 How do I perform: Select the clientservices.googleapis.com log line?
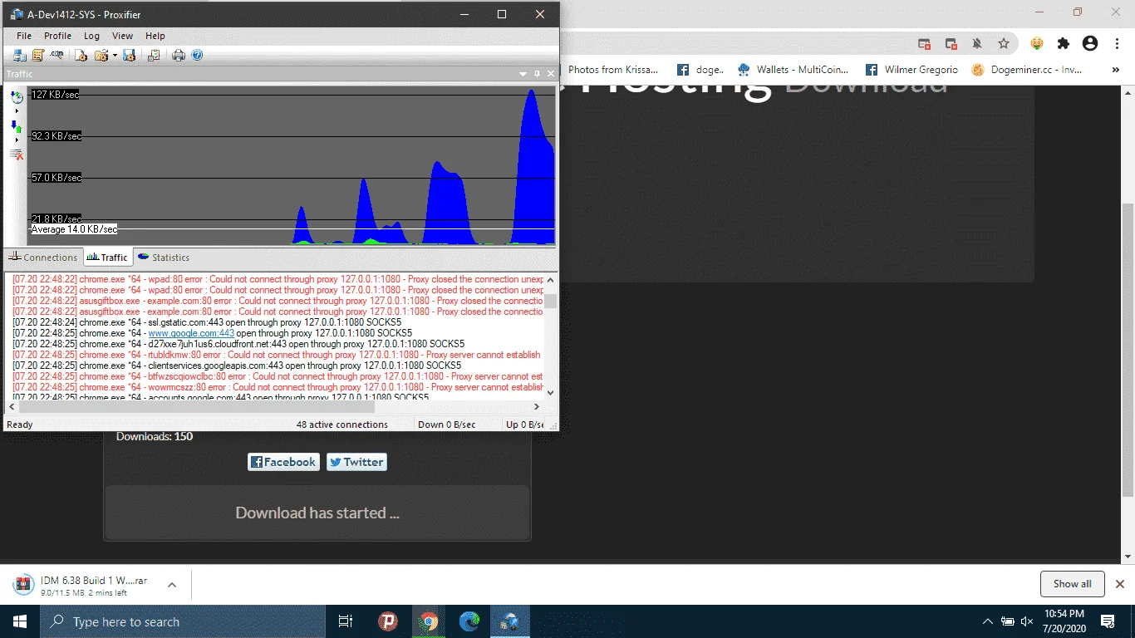(237, 366)
